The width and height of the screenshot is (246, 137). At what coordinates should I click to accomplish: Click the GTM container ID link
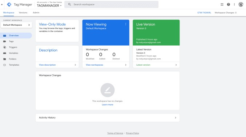pyautogui.click(x=204, y=13)
